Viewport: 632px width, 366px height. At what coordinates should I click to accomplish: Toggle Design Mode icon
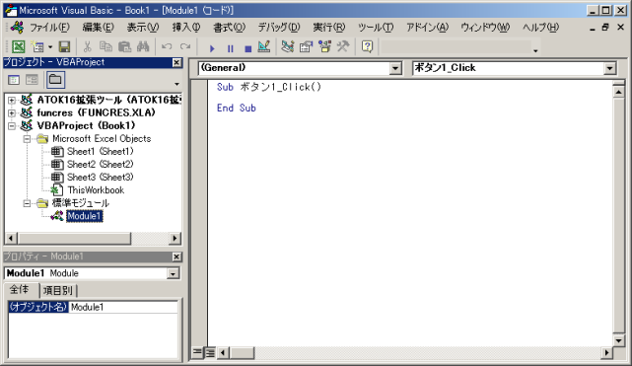[264, 47]
